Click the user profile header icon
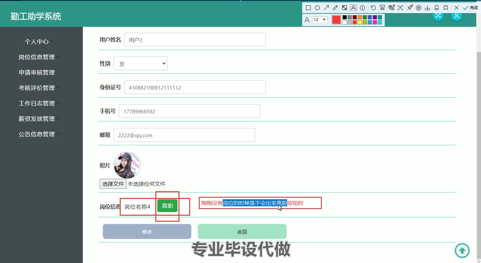The width and height of the screenshot is (481, 263). [x=457, y=15]
